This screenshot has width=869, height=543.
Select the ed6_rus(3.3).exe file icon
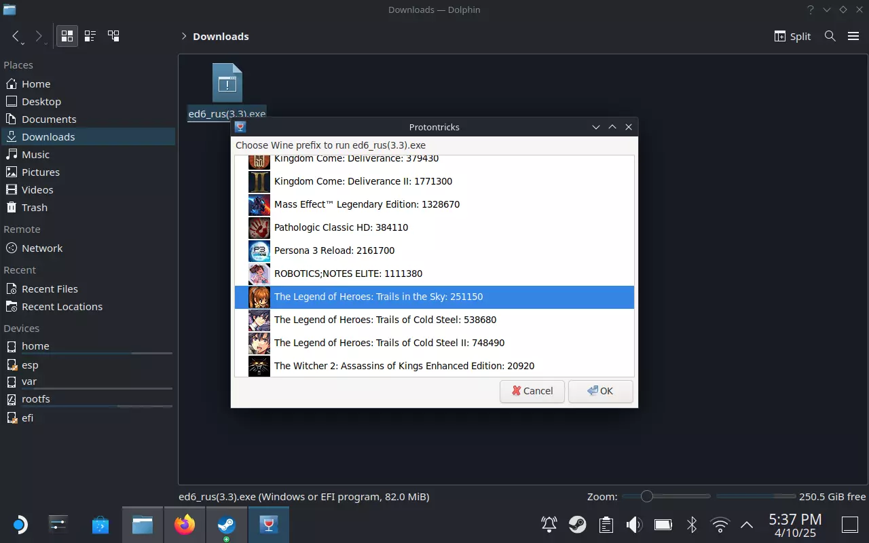tap(227, 83)
